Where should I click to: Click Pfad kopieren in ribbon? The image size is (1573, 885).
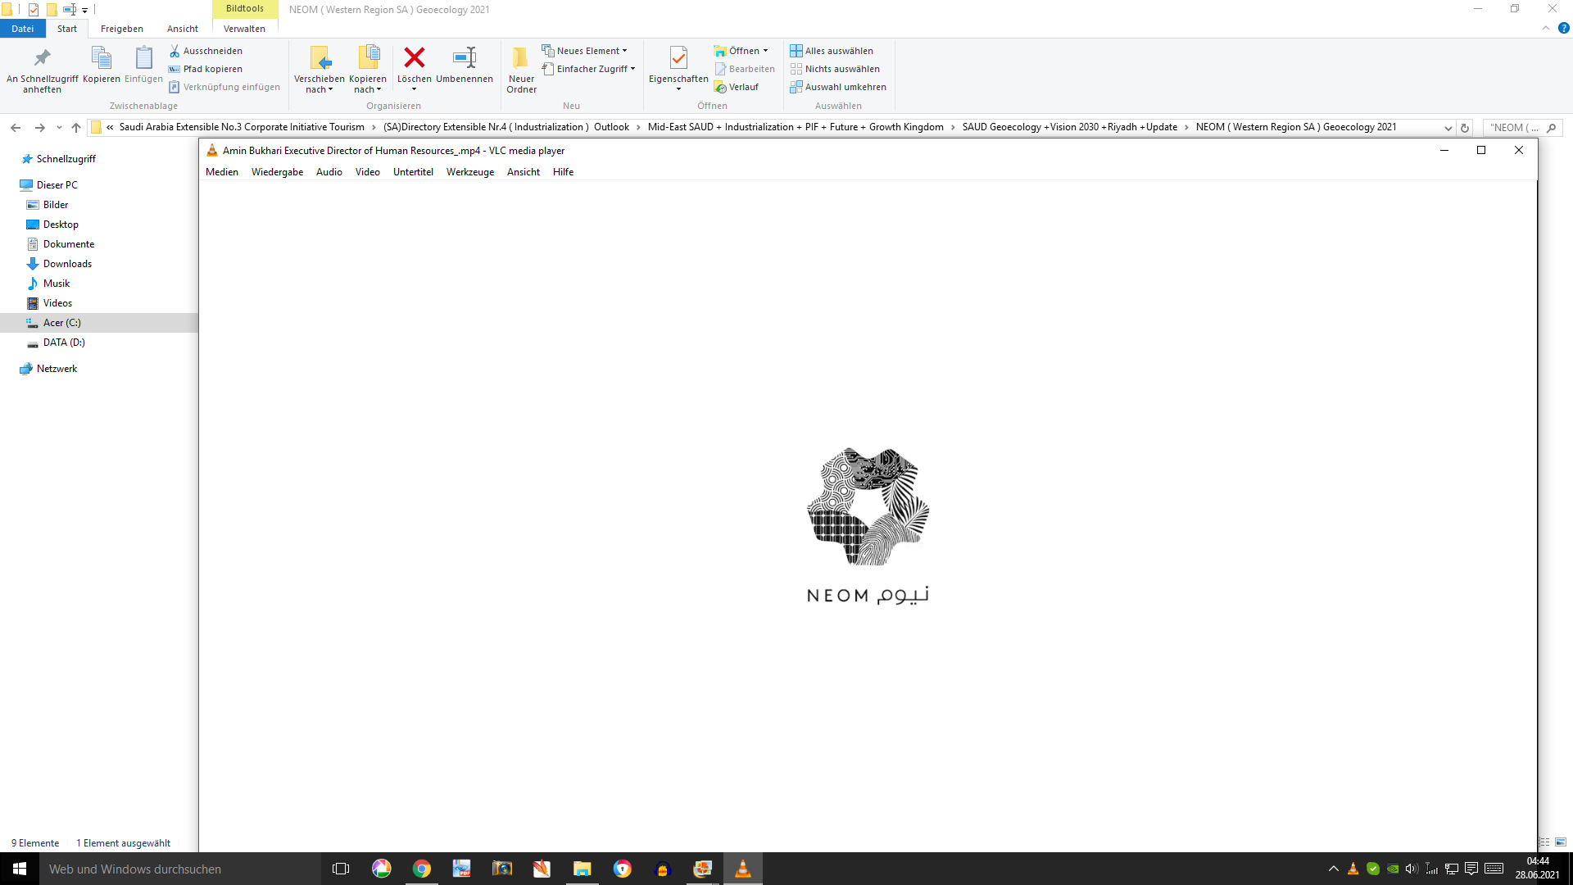pyautogui.click(x=206, y=69)
